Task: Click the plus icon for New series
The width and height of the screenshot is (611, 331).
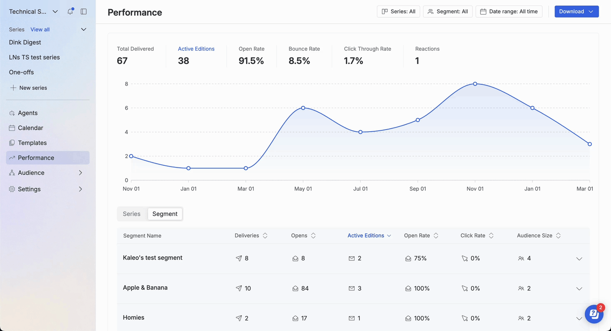Action: coord(13,88)
